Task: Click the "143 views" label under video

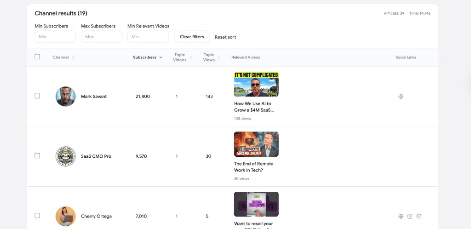Action: 242,119
